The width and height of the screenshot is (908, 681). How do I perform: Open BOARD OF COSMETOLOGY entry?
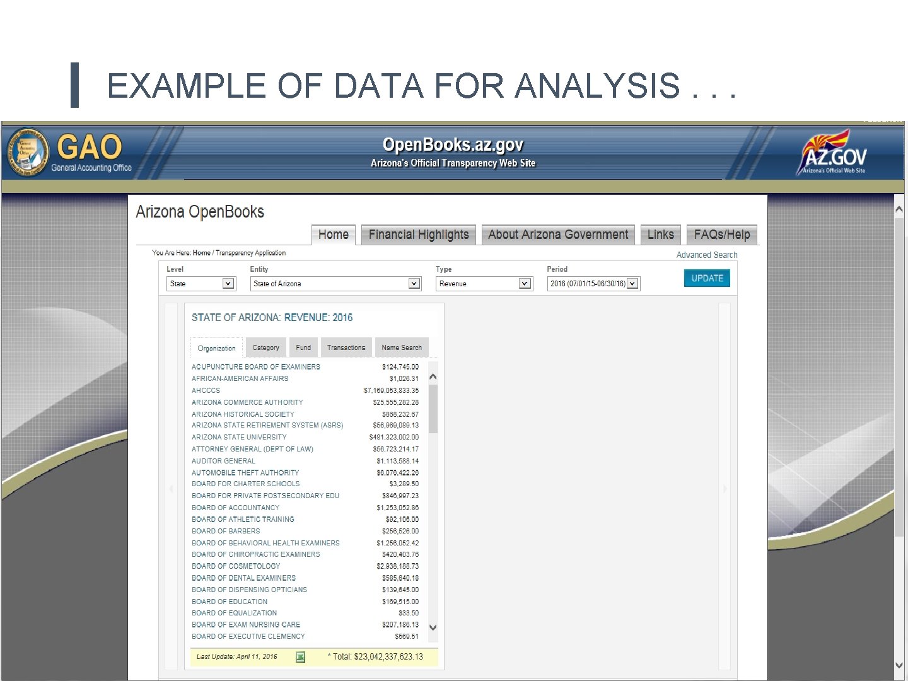coord(236,566)
